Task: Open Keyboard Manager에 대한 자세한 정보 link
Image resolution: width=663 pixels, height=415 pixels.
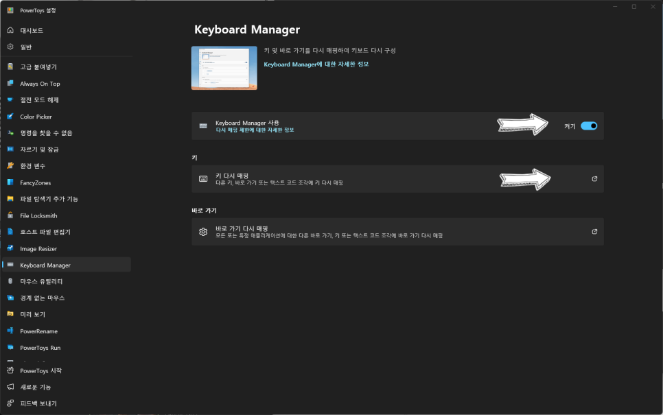Action: coord(316,64)
